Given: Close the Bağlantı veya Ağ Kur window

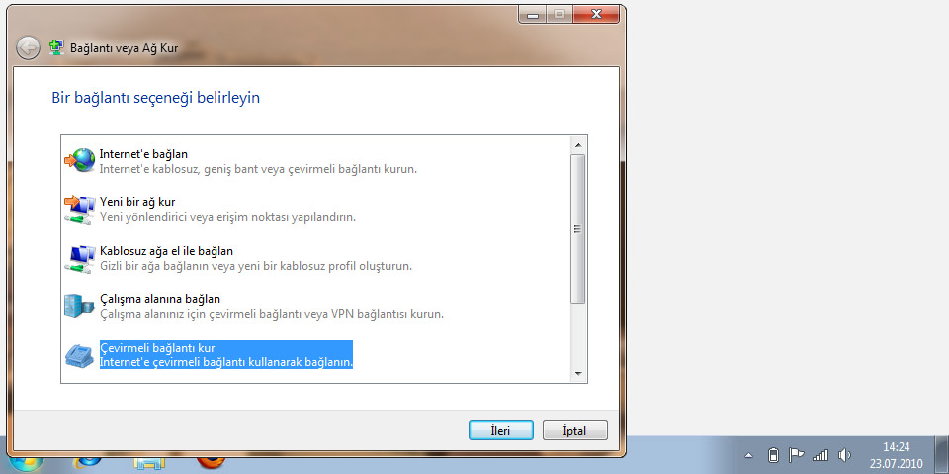Looking at the screenshot, I should tap(597, 14).
